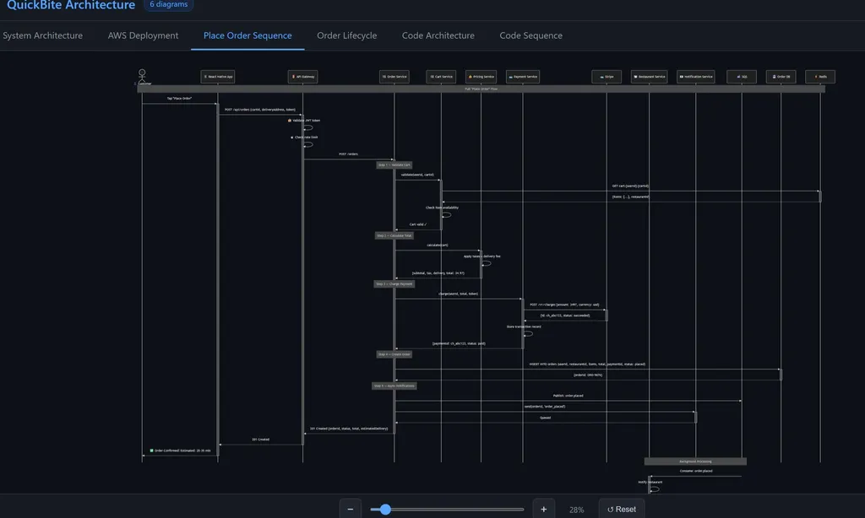Viewport: 865px width, 518px height.
Task: Select the Pricing Service participant box
Action: (x=481, y=77)
